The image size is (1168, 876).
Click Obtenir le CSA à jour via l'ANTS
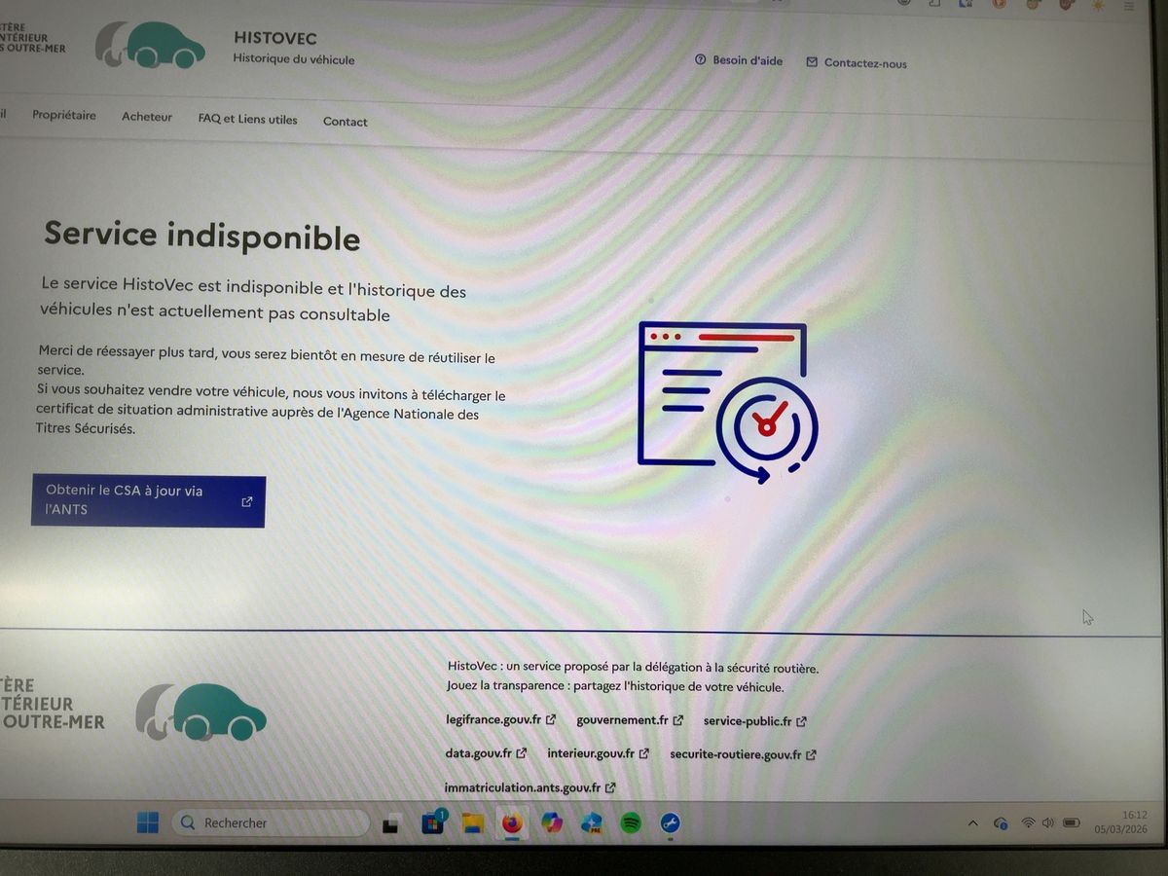(148, 500)
